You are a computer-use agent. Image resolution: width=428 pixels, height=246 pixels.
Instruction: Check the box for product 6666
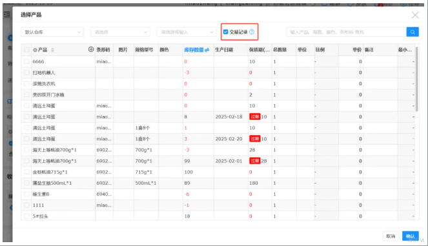(26, 61)
